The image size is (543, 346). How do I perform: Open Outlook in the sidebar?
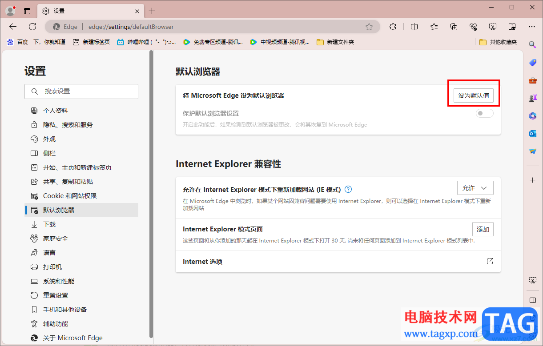pos(532,134)
